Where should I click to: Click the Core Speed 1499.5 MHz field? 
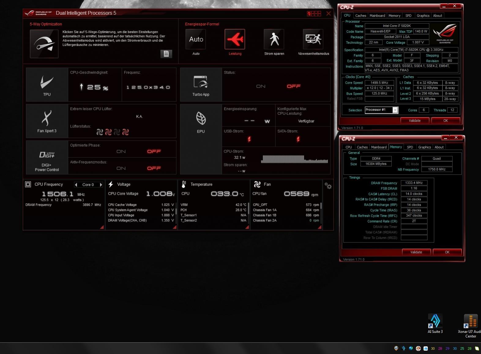[379, 83]
